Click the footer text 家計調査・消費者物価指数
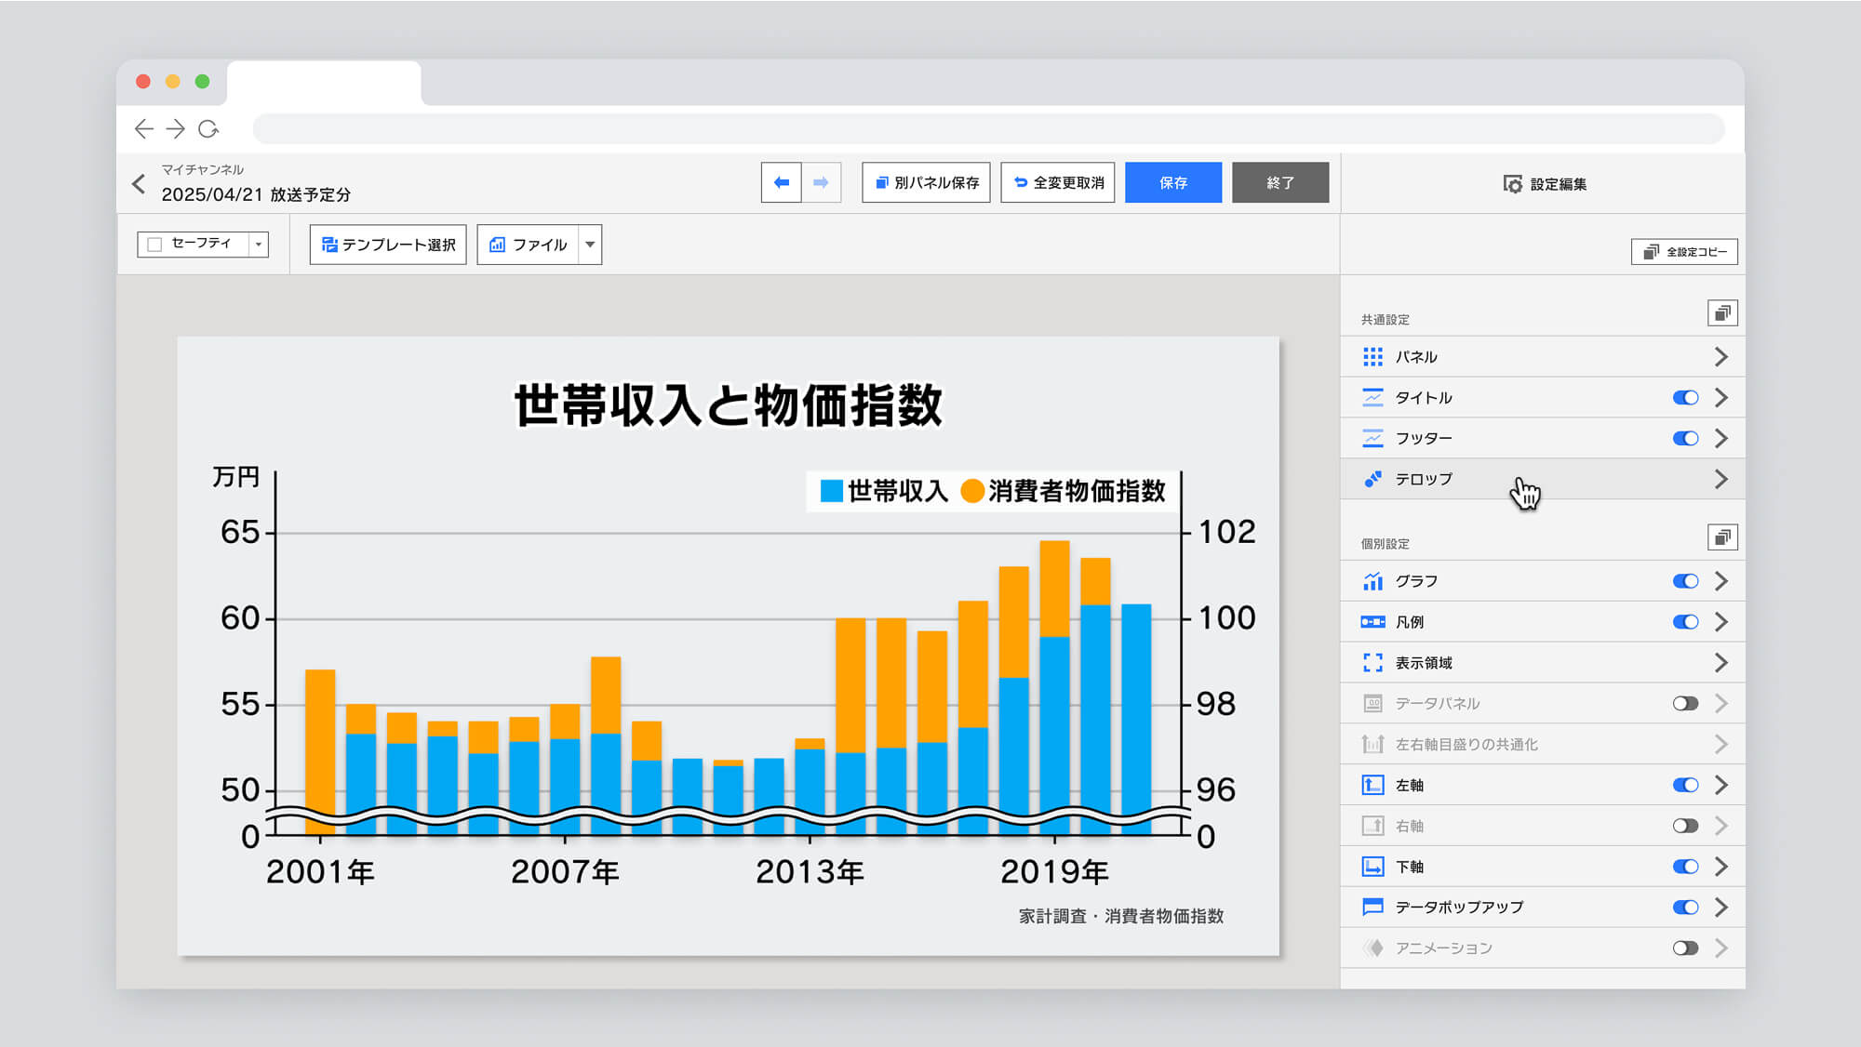Viewport: 1861px width, 1047px height. (x=1121, y=916)
